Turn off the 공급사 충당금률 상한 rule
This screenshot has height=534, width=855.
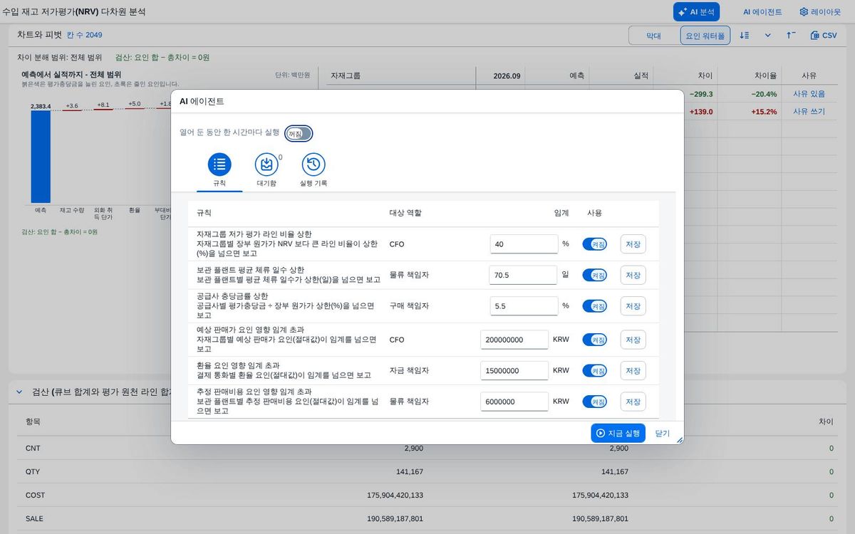(x=595, y=306)
